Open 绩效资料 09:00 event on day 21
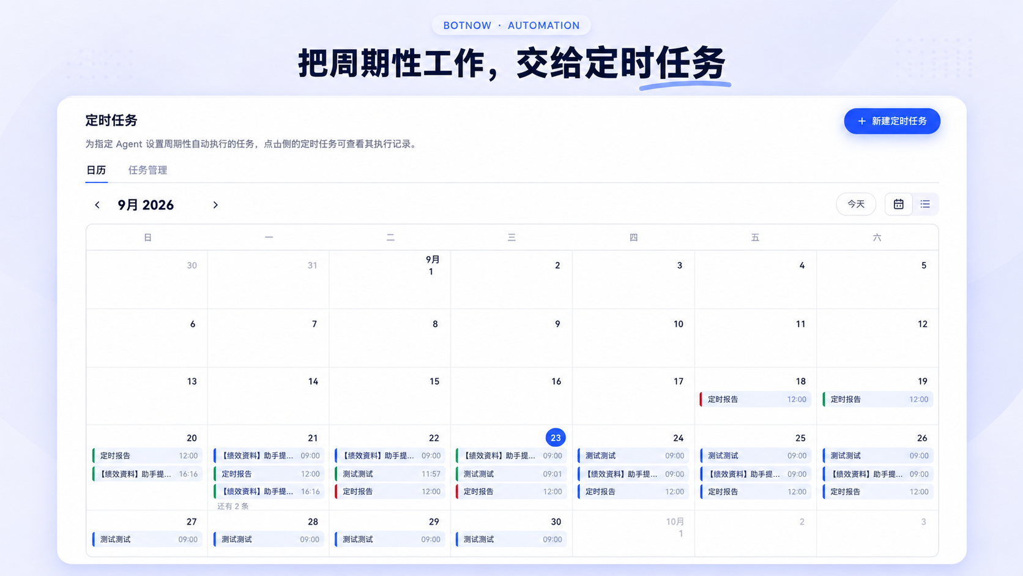Viewport: 1023px width, 576px height. point(269,456)
